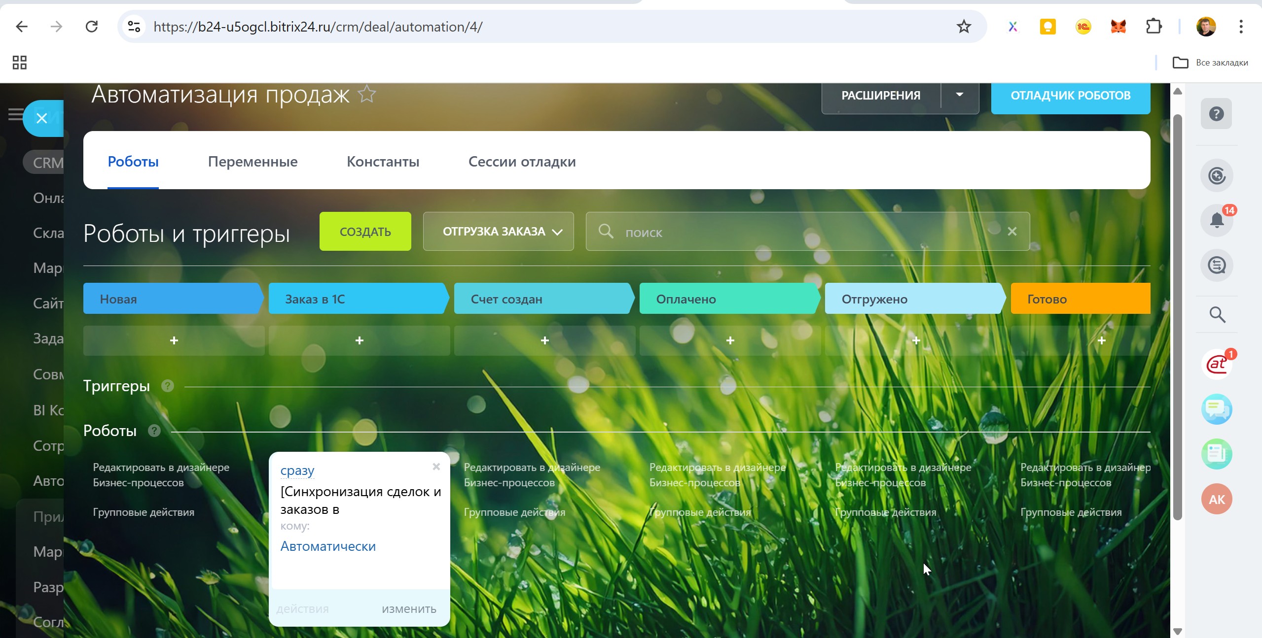Close the left slider with X button
This screenshot has height=638, width=1262.
coord(42,118)
